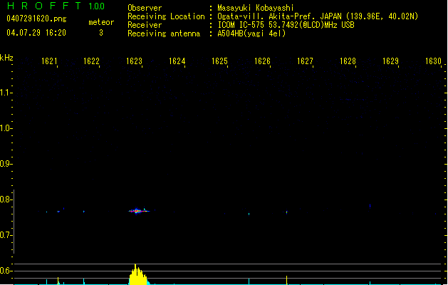
Task: Click the 0.8 kHz frequency tick label
Action: (x=6, y=199)
